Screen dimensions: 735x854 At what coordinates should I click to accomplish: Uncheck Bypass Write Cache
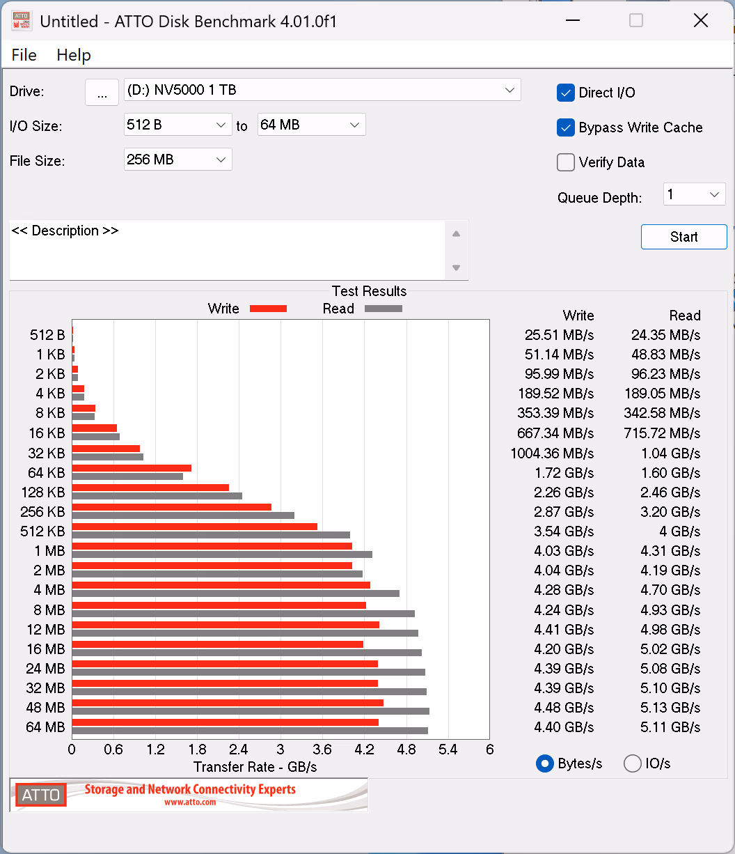(565, 127)
